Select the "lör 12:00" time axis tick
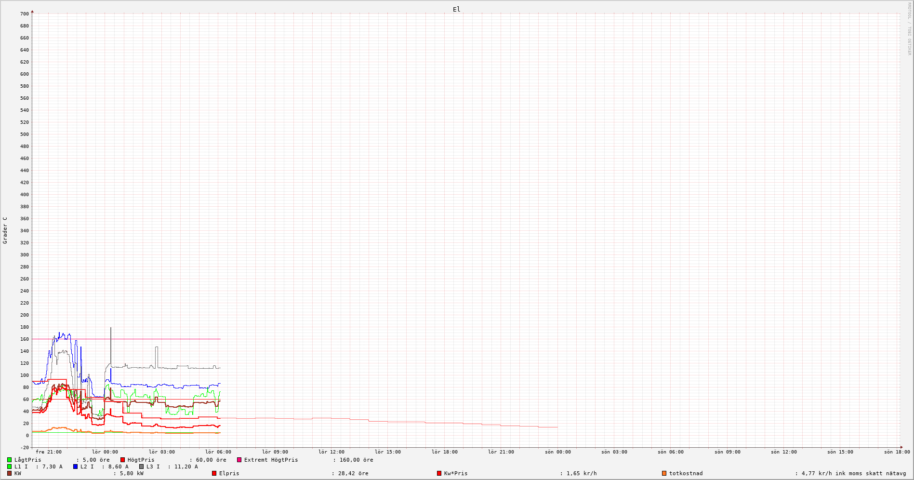914x480 pixels. [x=331, y=452]
